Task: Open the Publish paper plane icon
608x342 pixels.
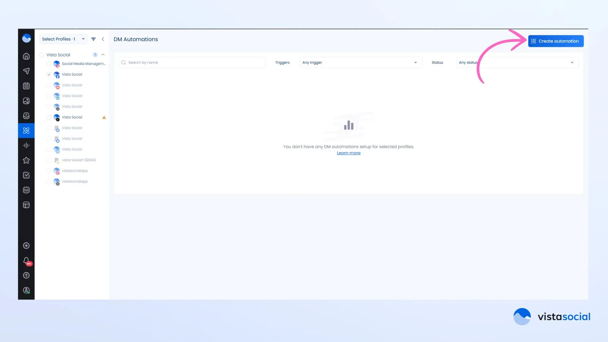Action: (26, 71)
